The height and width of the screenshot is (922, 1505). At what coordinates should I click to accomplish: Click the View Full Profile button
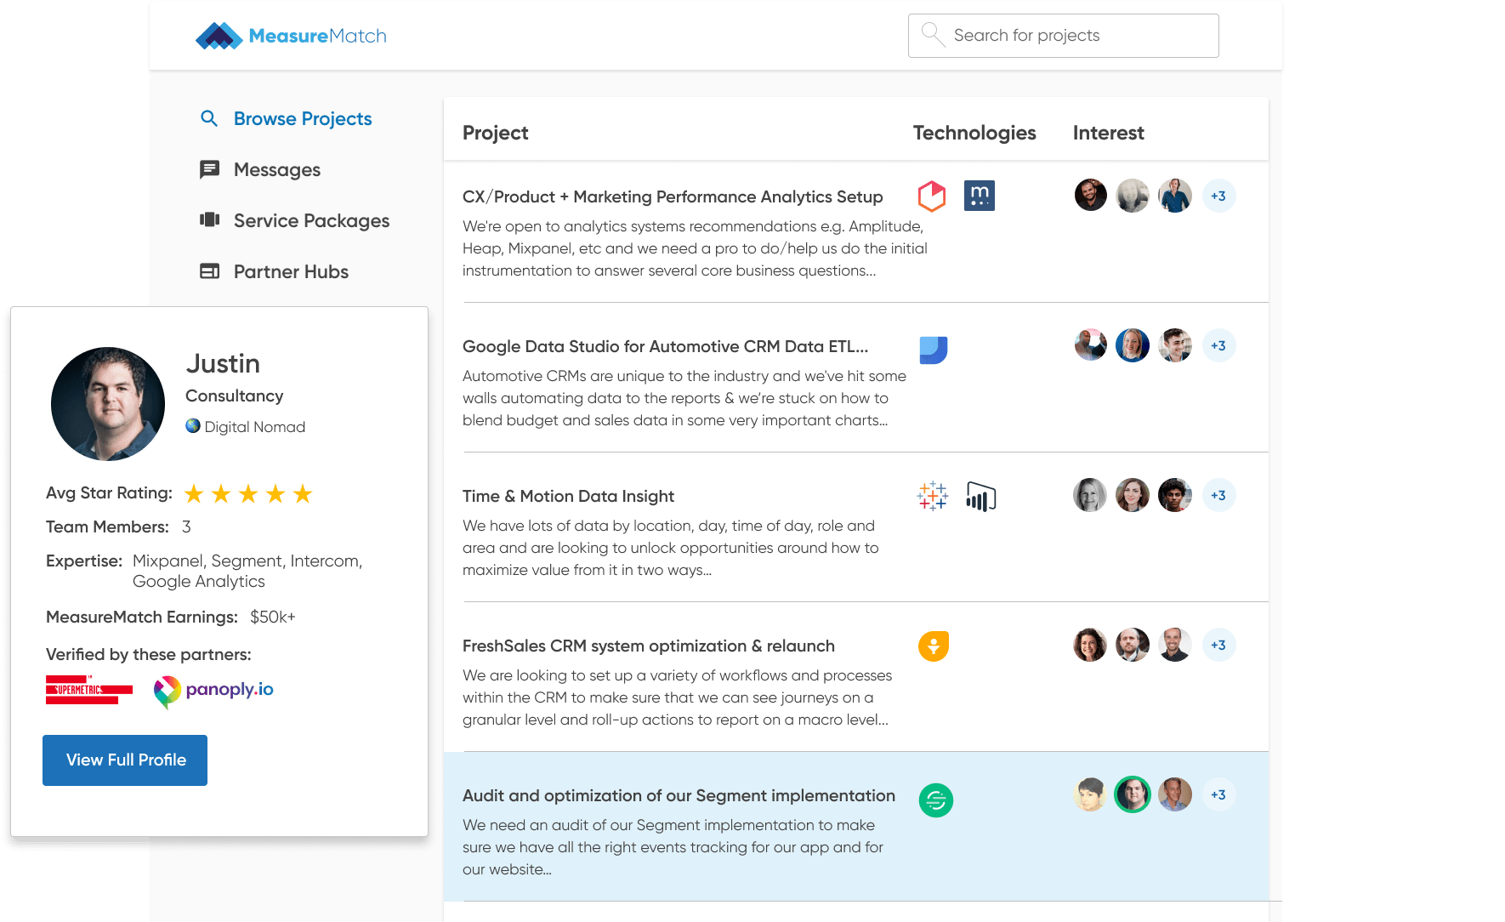125,760
